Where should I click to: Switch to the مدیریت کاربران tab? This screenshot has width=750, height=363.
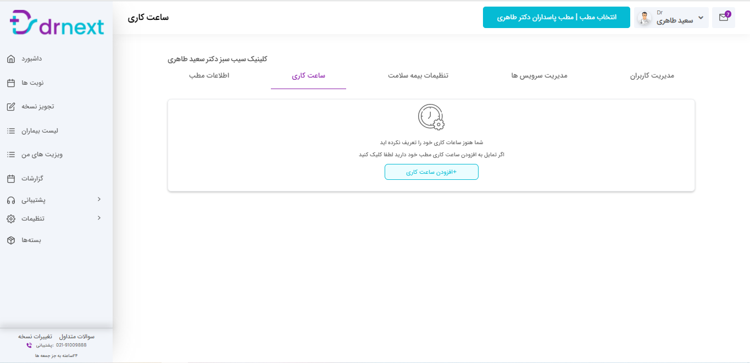click(x=652, y=75)
